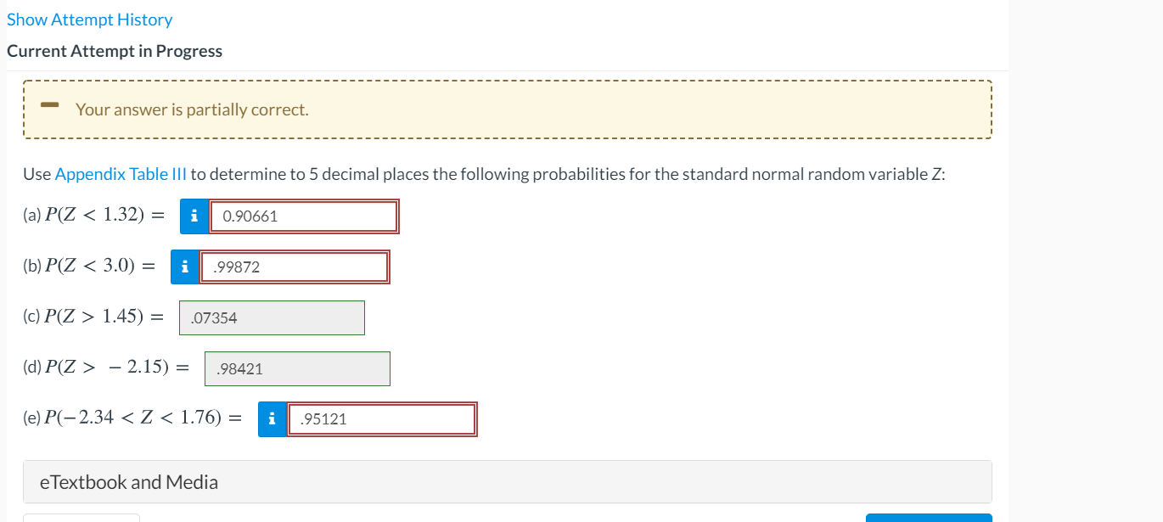The image size is (1163, 522).
Task: Toggle the info indicator beside .99872
Action: [x=183, y=267]
